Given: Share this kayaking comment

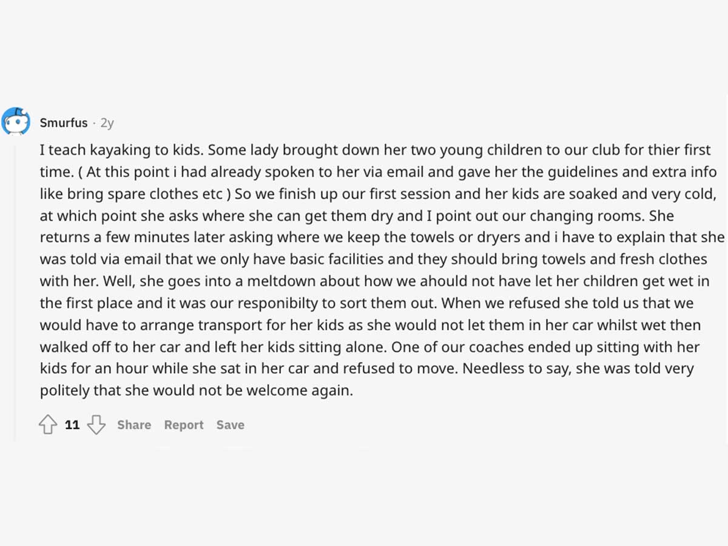Looking at the screenshot, I should point(134,425).
